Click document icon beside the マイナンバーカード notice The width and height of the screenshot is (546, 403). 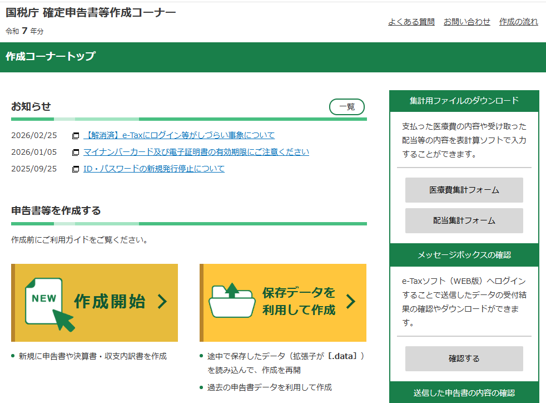[76, 151]
